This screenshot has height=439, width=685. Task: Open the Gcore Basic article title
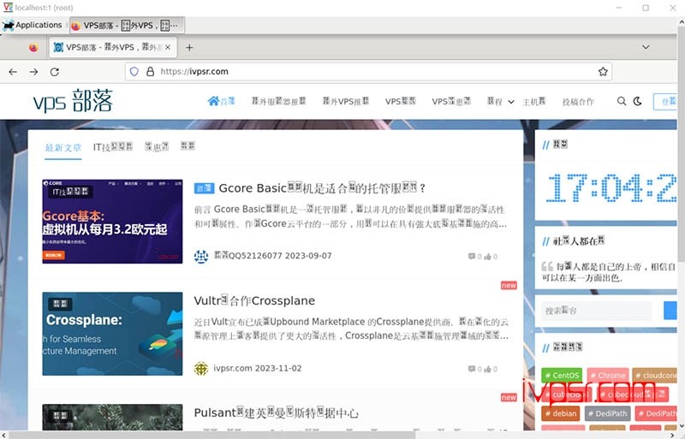(x=322, y=188)
